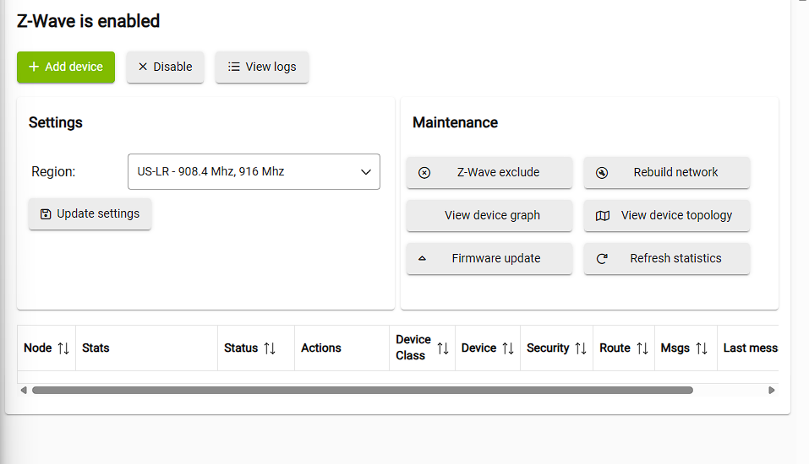The image size is (809, 464).
Task: Click the horizontal scrollbar right arrow
Action: click(771, 391)
